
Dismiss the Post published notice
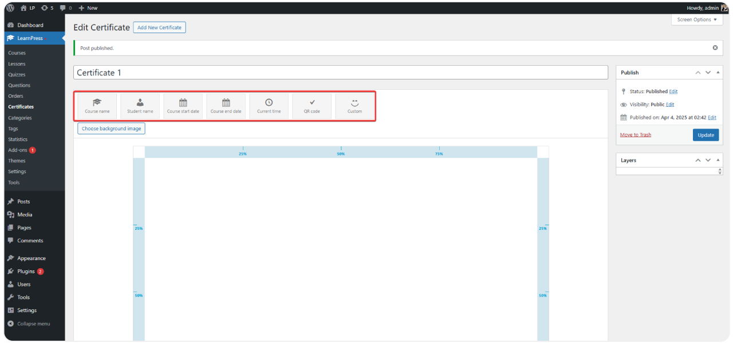click(x=715, y=48)
